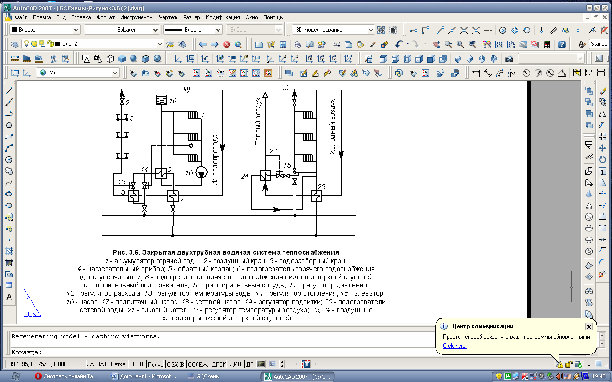Click the Snap to Perpendicular icon
612x382 pixels.
pyautogui.click(x=541, y=30)
